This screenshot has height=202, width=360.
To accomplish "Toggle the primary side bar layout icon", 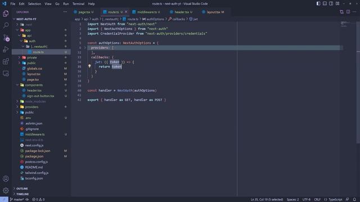I will 318,4.
